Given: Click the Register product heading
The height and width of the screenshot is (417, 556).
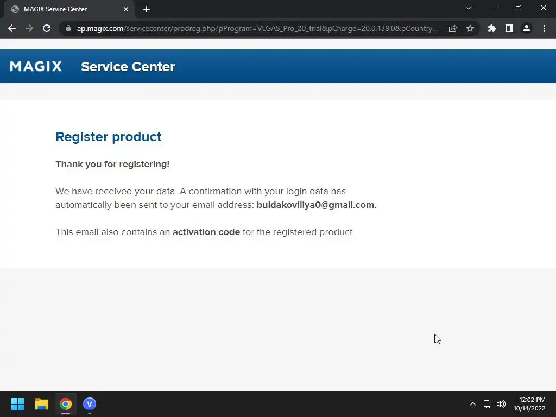Looking at the screenshot, I should [109, 137].
